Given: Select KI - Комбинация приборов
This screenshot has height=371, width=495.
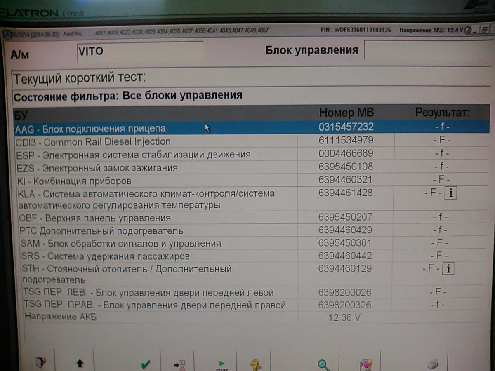Looking at the screenshot, I should [x=74, y=181].
